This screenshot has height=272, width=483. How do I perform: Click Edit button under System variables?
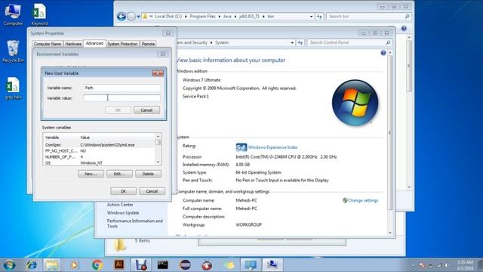(x=119, y=174)
